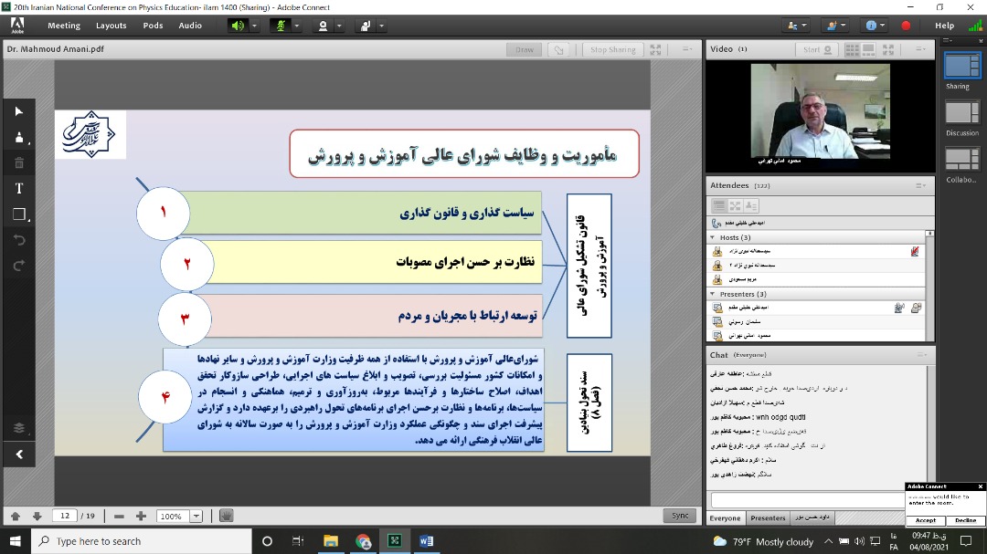987x554 pixels.
Task: Go to next page with down arrow
Action: tap(37, 516)
